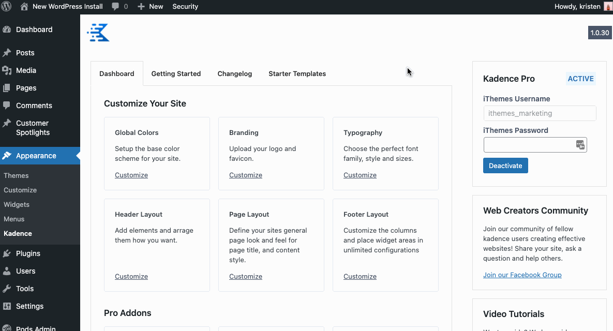This screenshot has width=613, height=331.
Task: Click the iThemes Username field
Action: click(540, 113)
